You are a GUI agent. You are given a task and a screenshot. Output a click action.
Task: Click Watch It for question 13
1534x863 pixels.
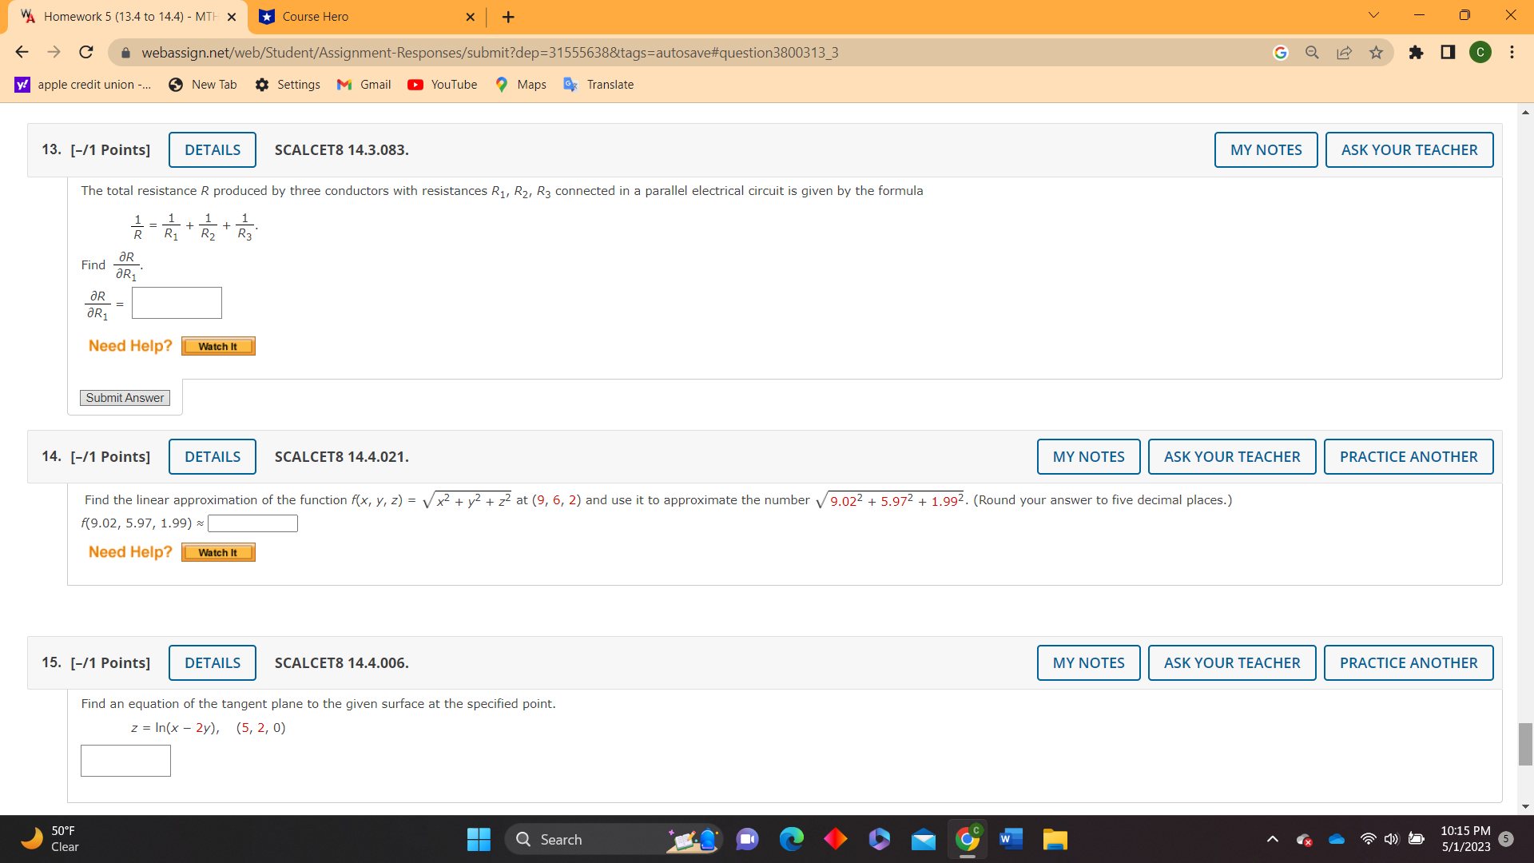coord(217,347)
